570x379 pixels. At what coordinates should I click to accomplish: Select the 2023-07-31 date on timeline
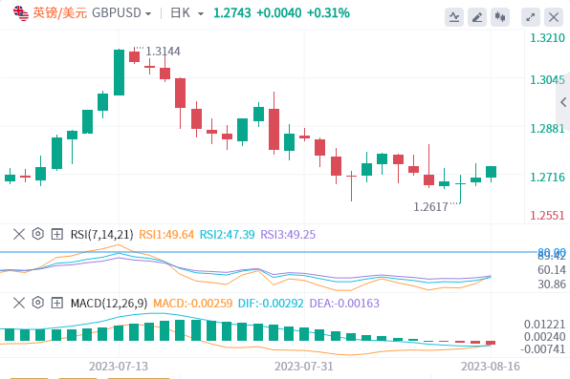tap(304, 367)
